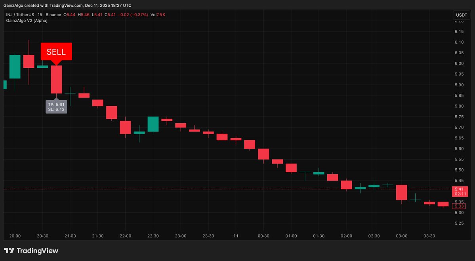Click the 20:00 time axis label
Viewport: 475px width, 261px height.
click(x=15, y=236)
